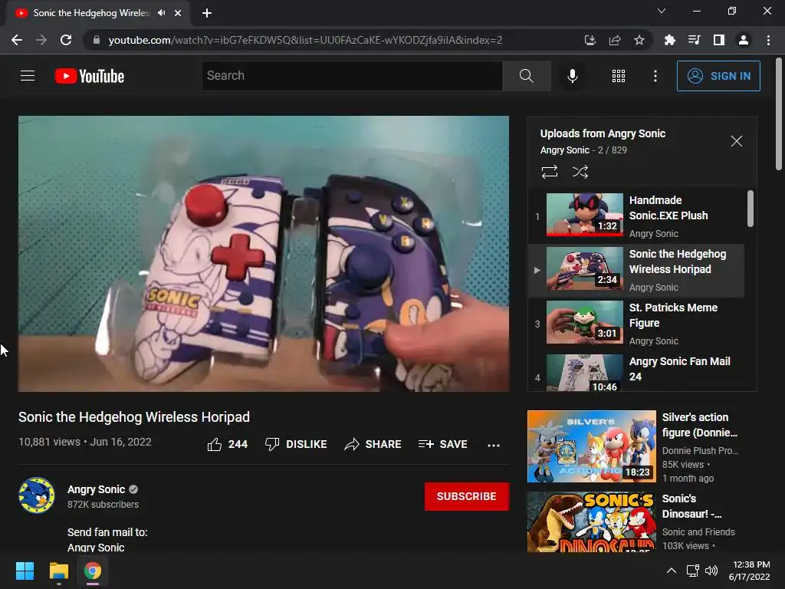Share this page icon in address bar
The height and width of the screenshot is (589, 785).
coord(615,40)
